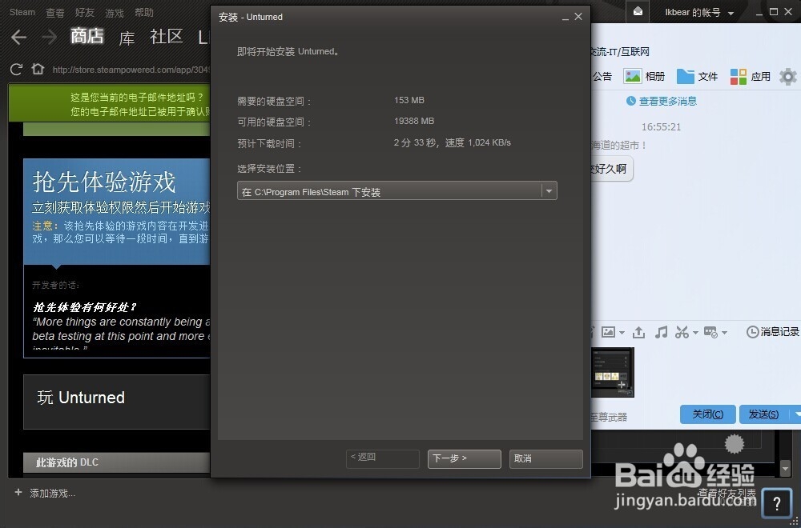Switch to the 库 library tab
This screenshot has height=528, width=801.
pyautogui.click(x=127, y=38)
